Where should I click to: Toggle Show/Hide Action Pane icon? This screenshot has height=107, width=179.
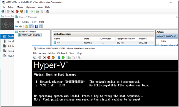[x=41, y=27]
